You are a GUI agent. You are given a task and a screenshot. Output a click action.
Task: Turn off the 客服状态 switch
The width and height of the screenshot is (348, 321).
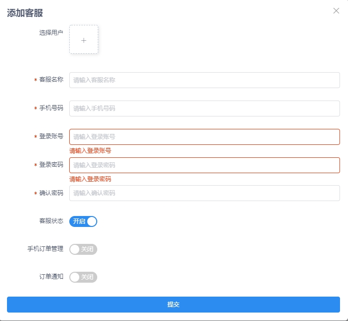tap(83, 221)
